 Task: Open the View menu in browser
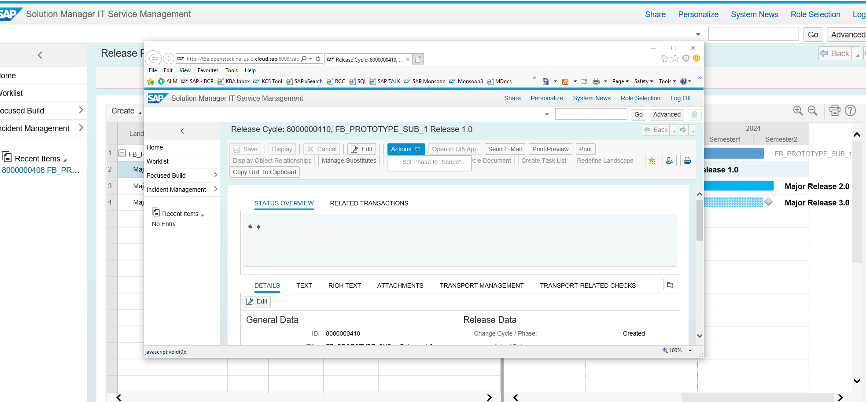185,70
